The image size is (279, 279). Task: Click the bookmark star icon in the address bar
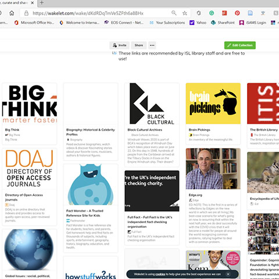pos(185,13)
